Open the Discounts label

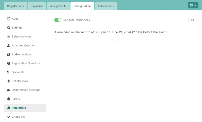pyautogui.click(x=18, y=72)
